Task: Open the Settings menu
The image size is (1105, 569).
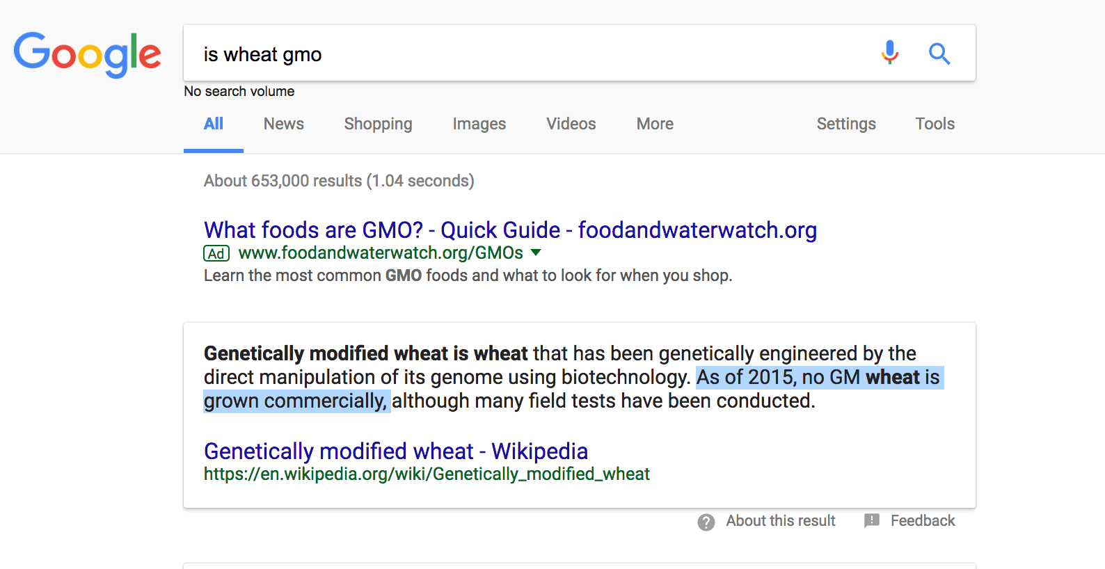Action: point(845,124)
